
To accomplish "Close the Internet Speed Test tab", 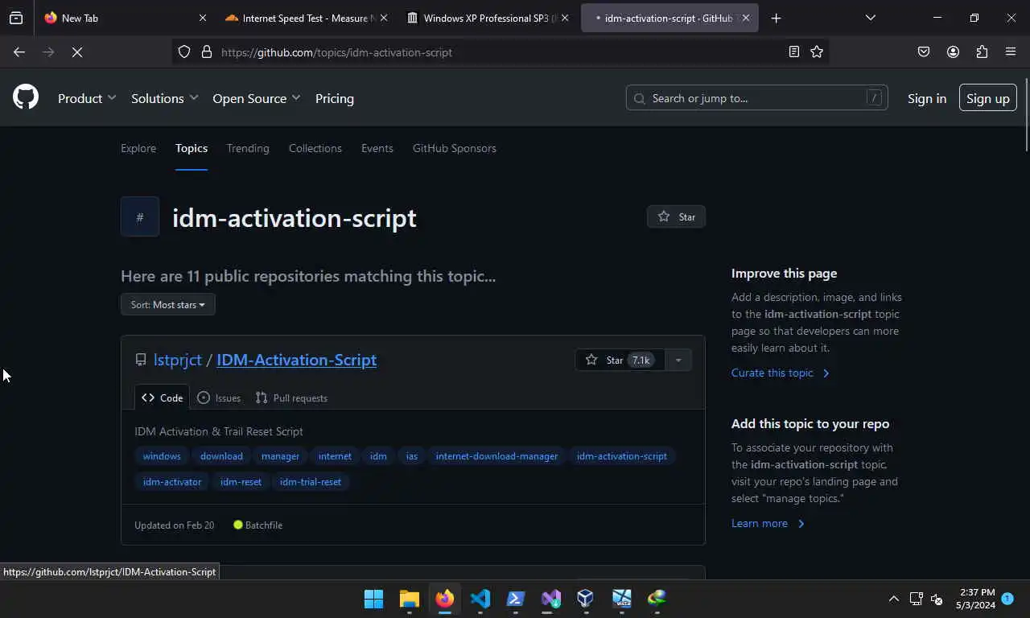I will (x=384, y=18).
